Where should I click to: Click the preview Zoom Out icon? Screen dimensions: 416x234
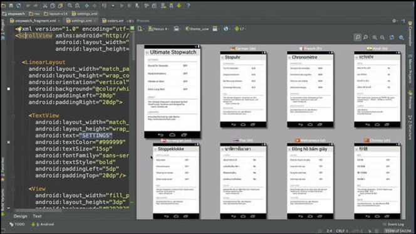(x=382, y=38)
